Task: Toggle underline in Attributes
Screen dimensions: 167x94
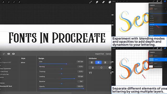Action: [93, 67]
